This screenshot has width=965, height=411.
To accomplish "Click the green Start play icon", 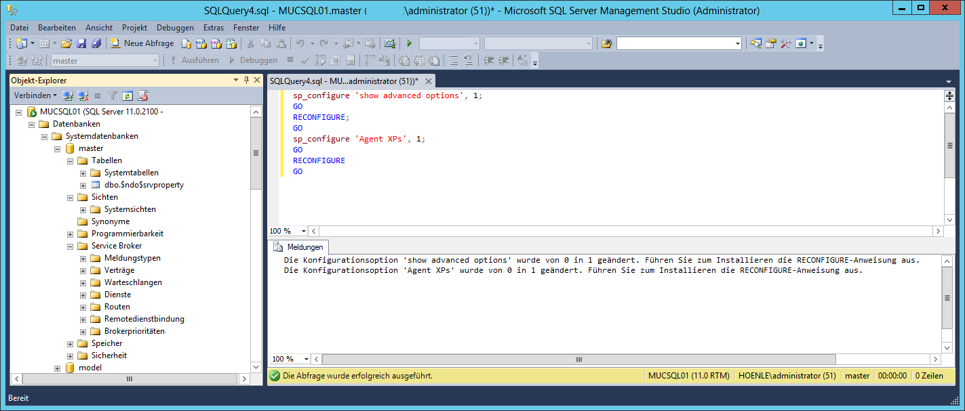I will point(410,43).
